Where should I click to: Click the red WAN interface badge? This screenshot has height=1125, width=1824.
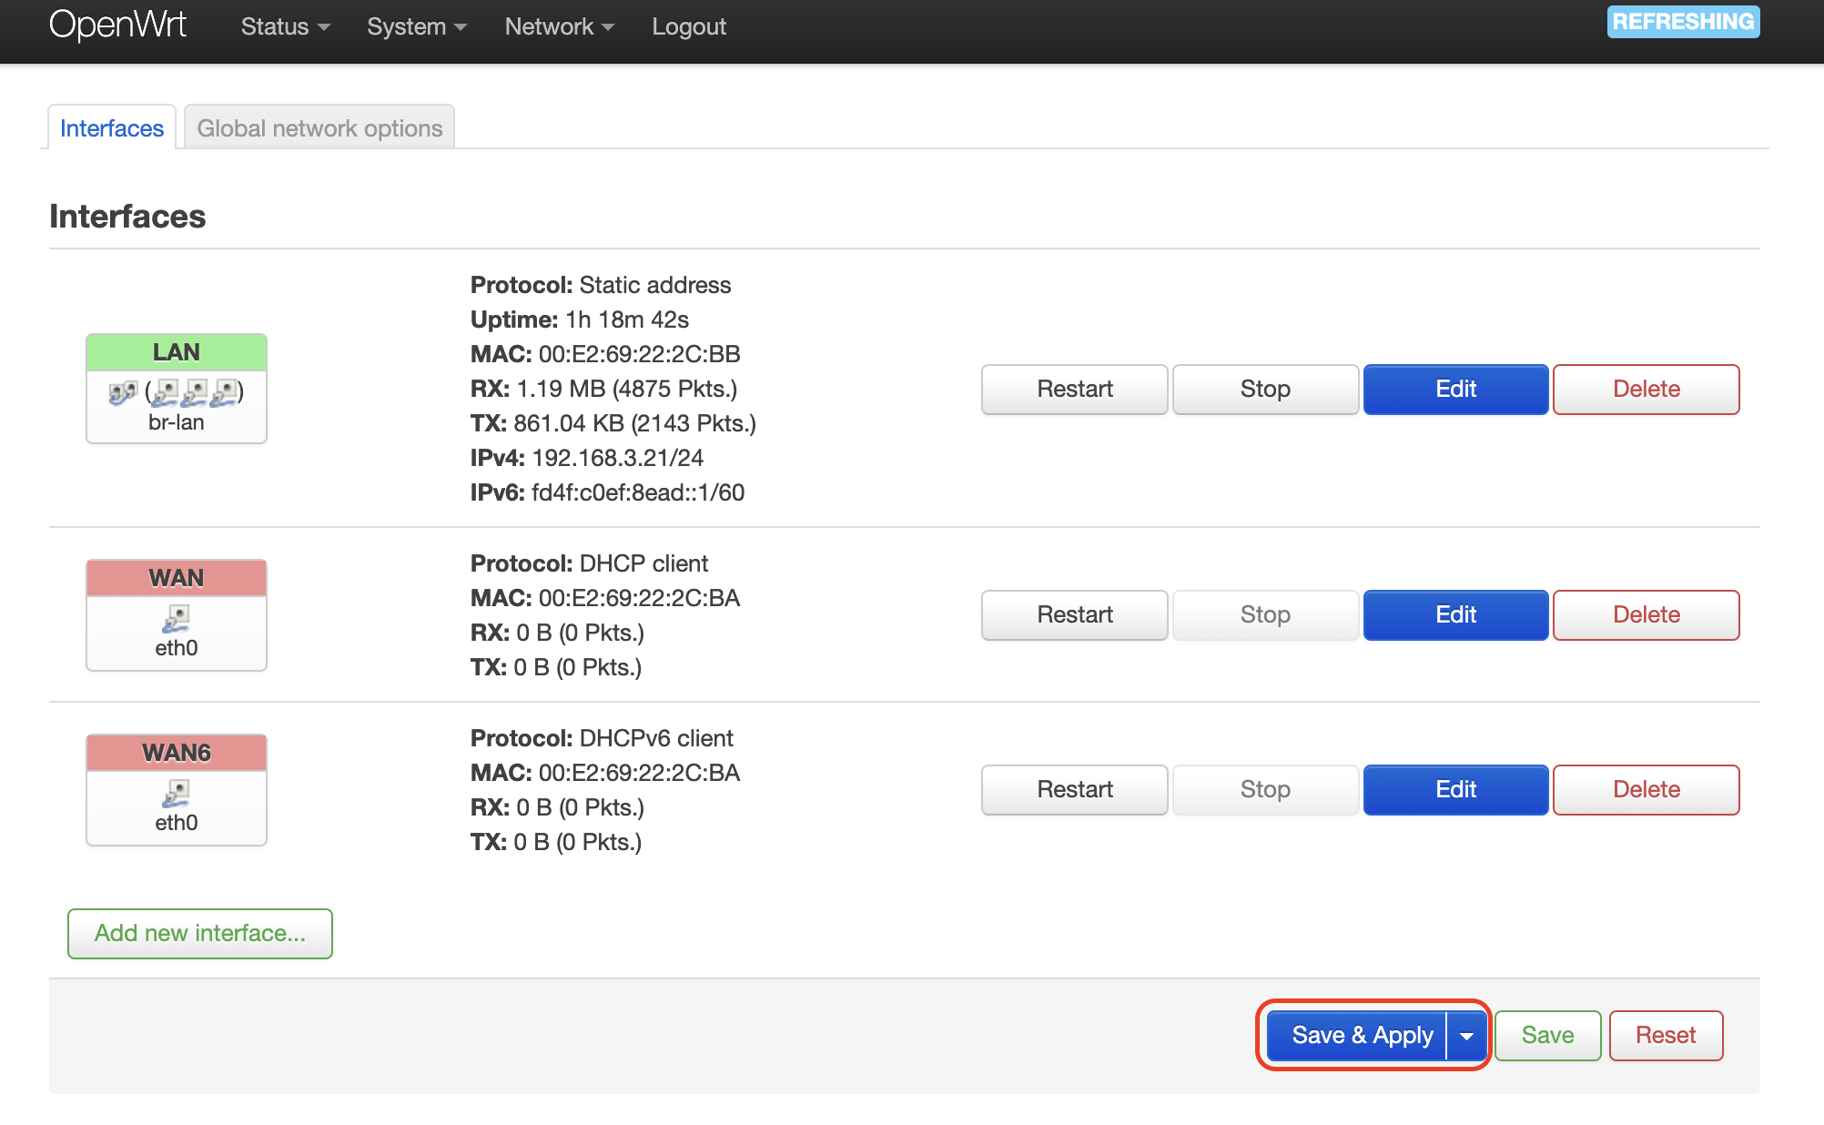point(176,578)
